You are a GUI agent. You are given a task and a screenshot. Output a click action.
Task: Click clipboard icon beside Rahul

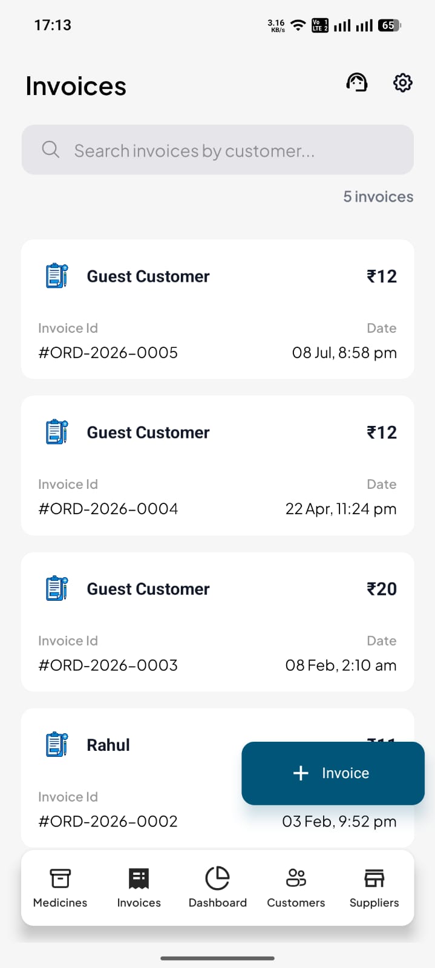tap(57, 745)
